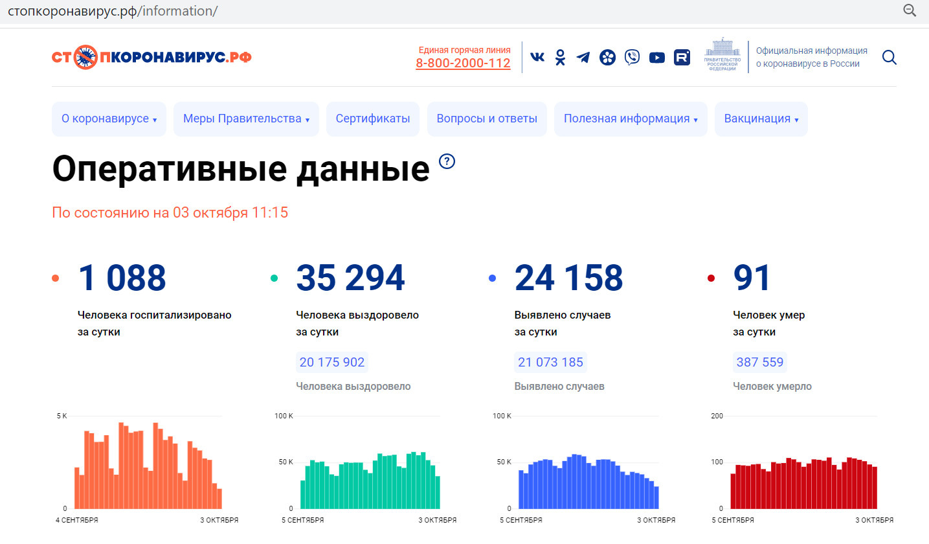Click the Единая горячая линия label

tap(464, 50)
